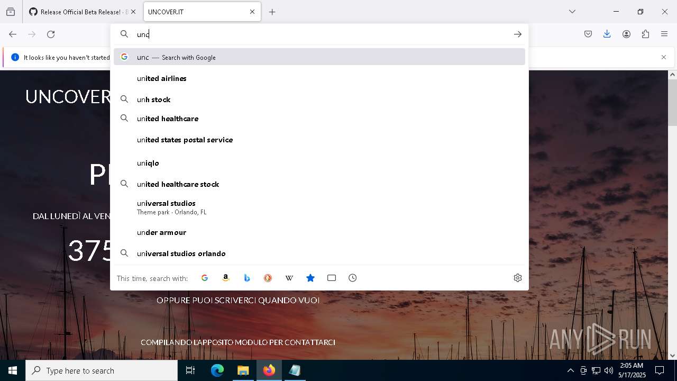Viewport: 677px width, 381px height.
Task: Dismiss the notification bar with X
Action: (x=664, y=57)
